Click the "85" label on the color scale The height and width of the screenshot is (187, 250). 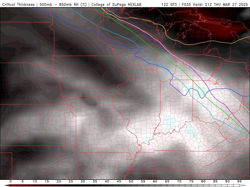(x=215, y=181)
